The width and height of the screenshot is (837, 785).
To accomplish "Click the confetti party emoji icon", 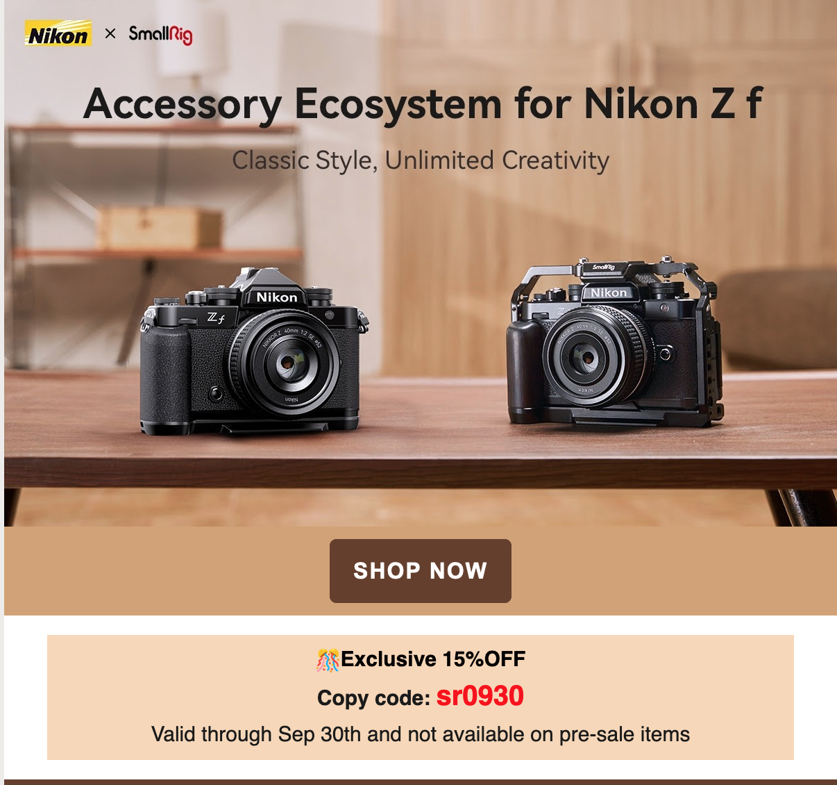I will pyautogui.click(x=328, y=659).
